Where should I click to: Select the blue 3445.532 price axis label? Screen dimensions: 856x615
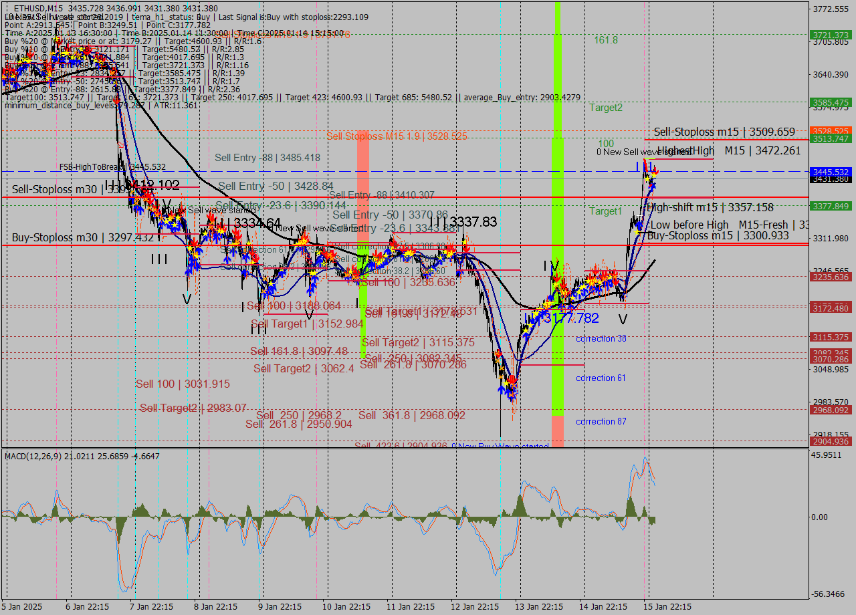(830, 172)
